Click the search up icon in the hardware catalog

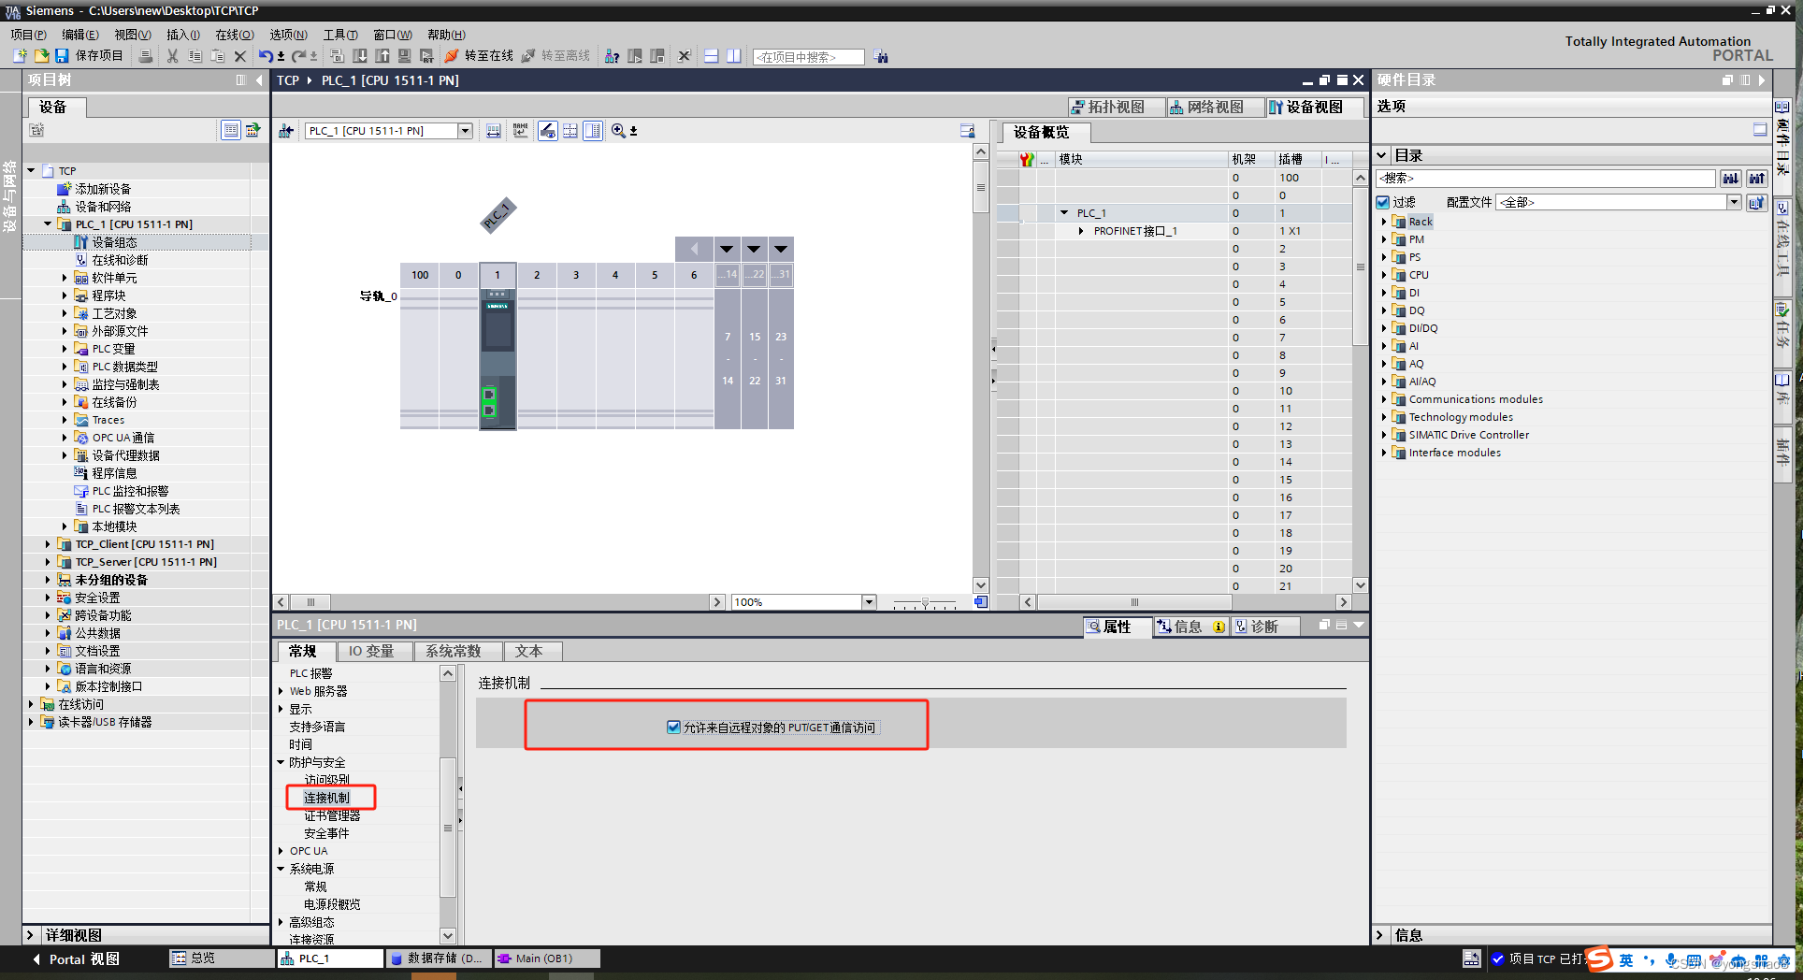[1757, 178]
